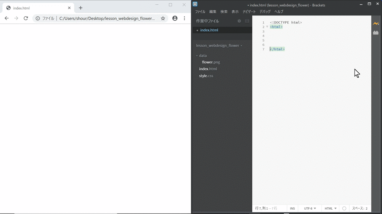This screenshot has width=382, height=214.
Task: Open Chrome's three-dot menu
Action: (x=184, y=18)
